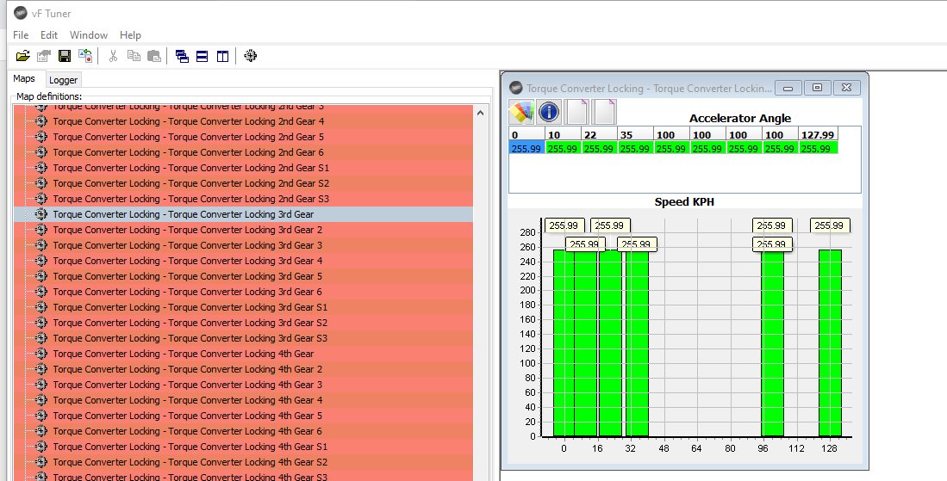This screenshot has height=481, width=947.
Task: Click the green chart bar at speed 96
Action: click(772, 343)
